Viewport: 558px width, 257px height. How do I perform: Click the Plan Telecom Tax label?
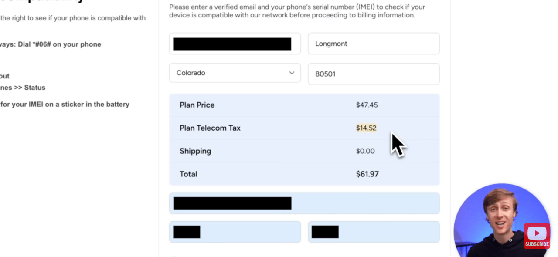click(x=210, y=128)
